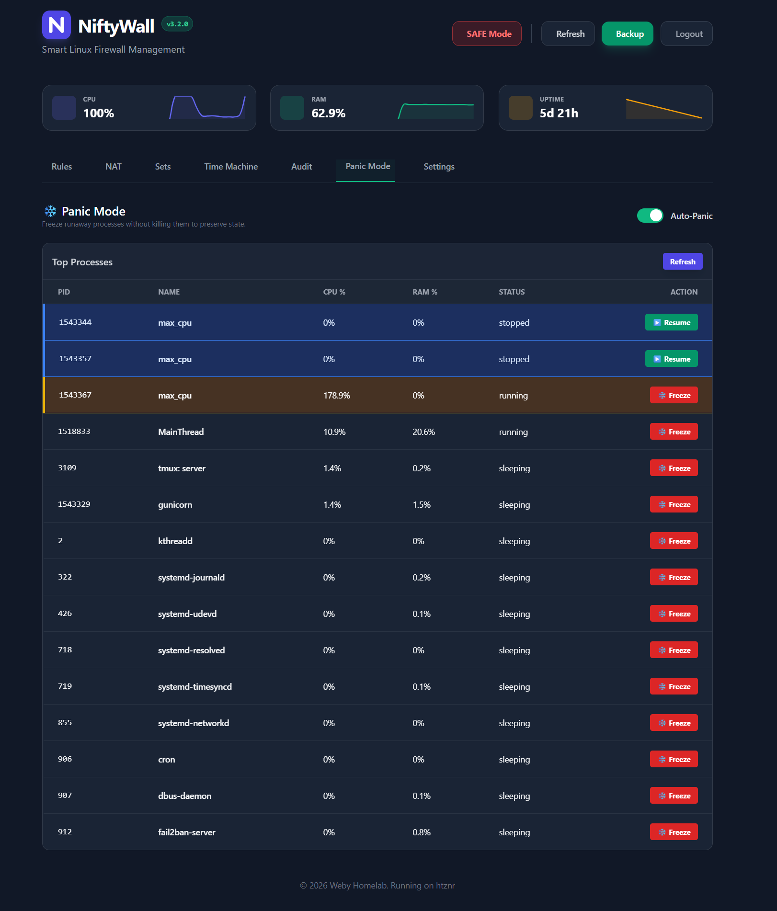
Task: Click the gunicorn process name
Action: [175, 504]
